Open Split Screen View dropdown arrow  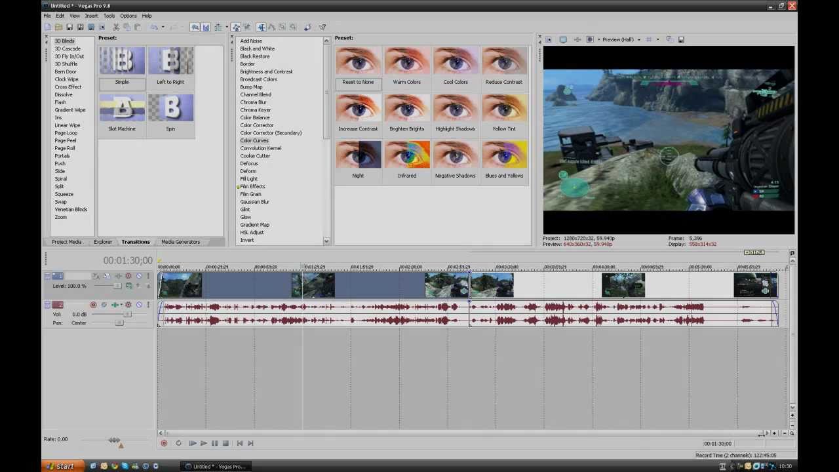click(x=598, y=39)
